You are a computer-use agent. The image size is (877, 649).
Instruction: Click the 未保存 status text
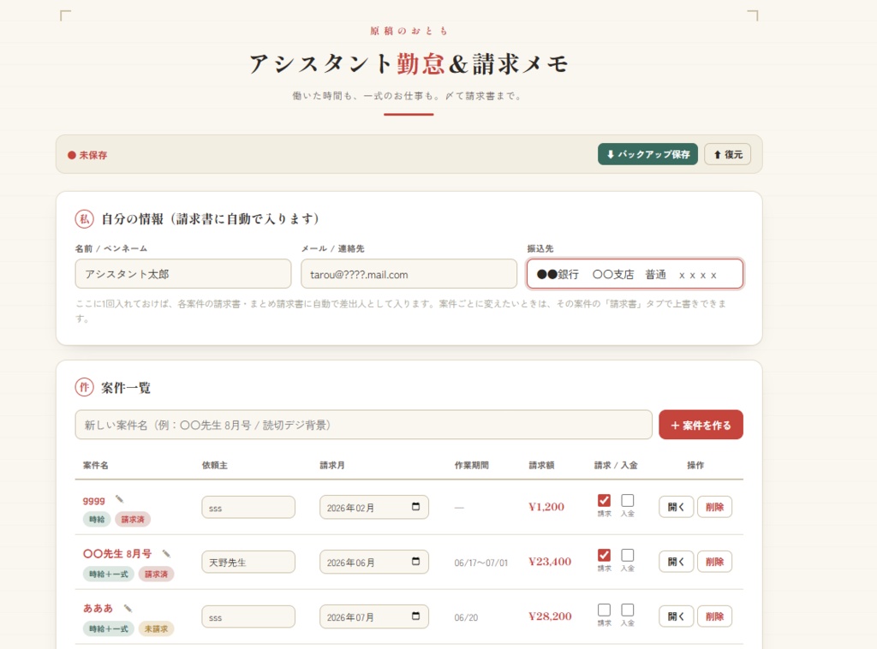tap(92, 155)
